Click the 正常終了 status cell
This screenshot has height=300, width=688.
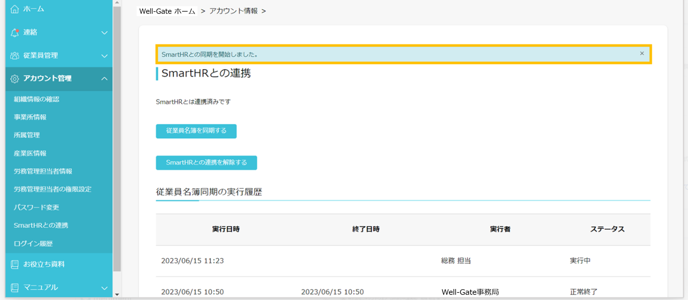pyautogui.click(x=584, y=292)
